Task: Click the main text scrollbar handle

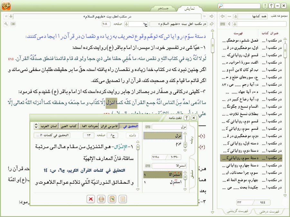Action: tap(212, 45)
